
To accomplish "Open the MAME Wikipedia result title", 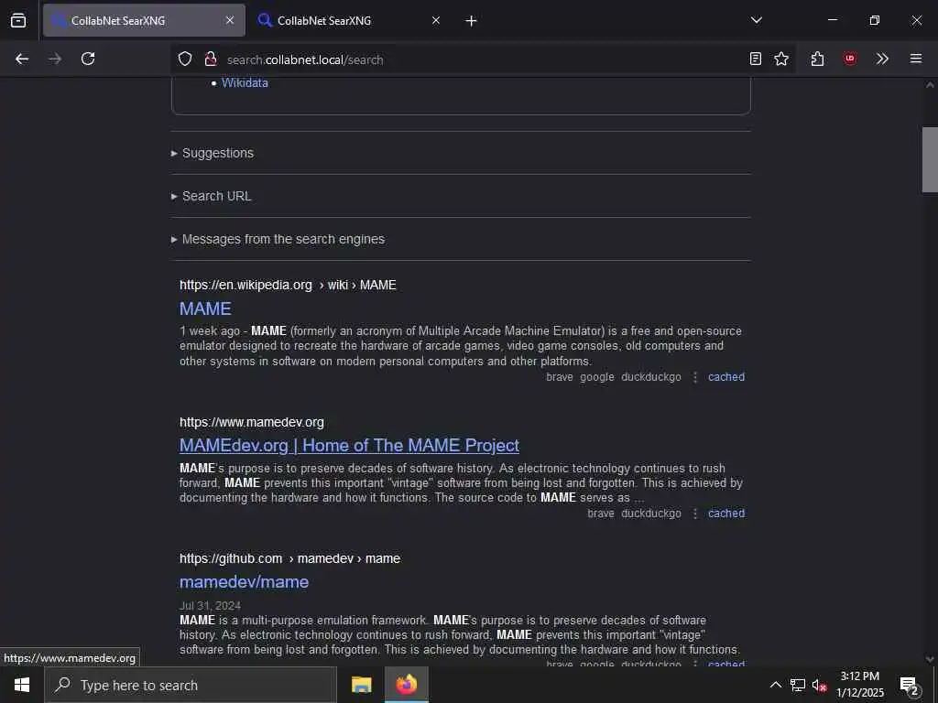I will (205, 308).
